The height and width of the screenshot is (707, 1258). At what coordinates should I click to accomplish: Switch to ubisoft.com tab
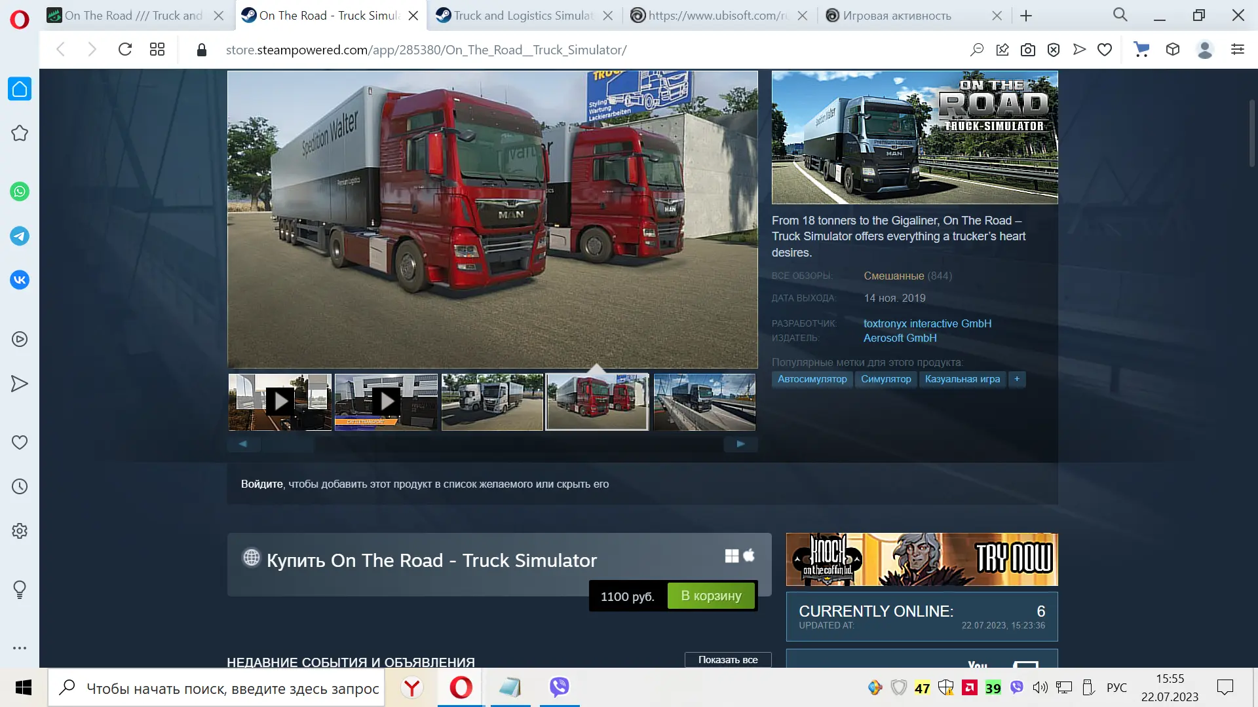pyautogui.click(x=709, y=16)
